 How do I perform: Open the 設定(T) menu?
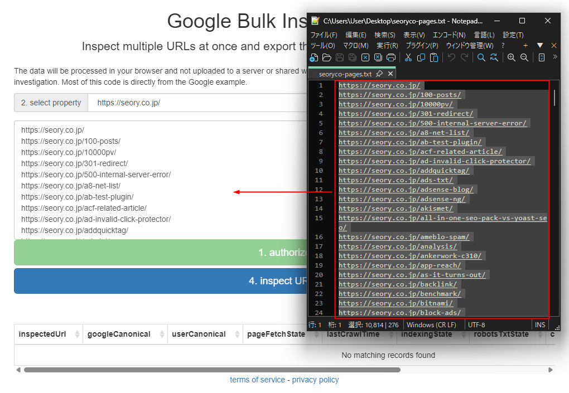point(513,35)
